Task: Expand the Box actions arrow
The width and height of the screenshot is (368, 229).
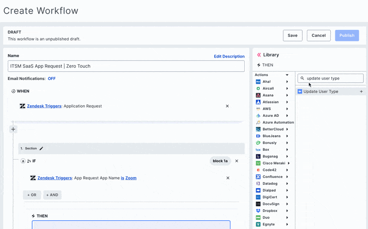Action: (287, 150)
